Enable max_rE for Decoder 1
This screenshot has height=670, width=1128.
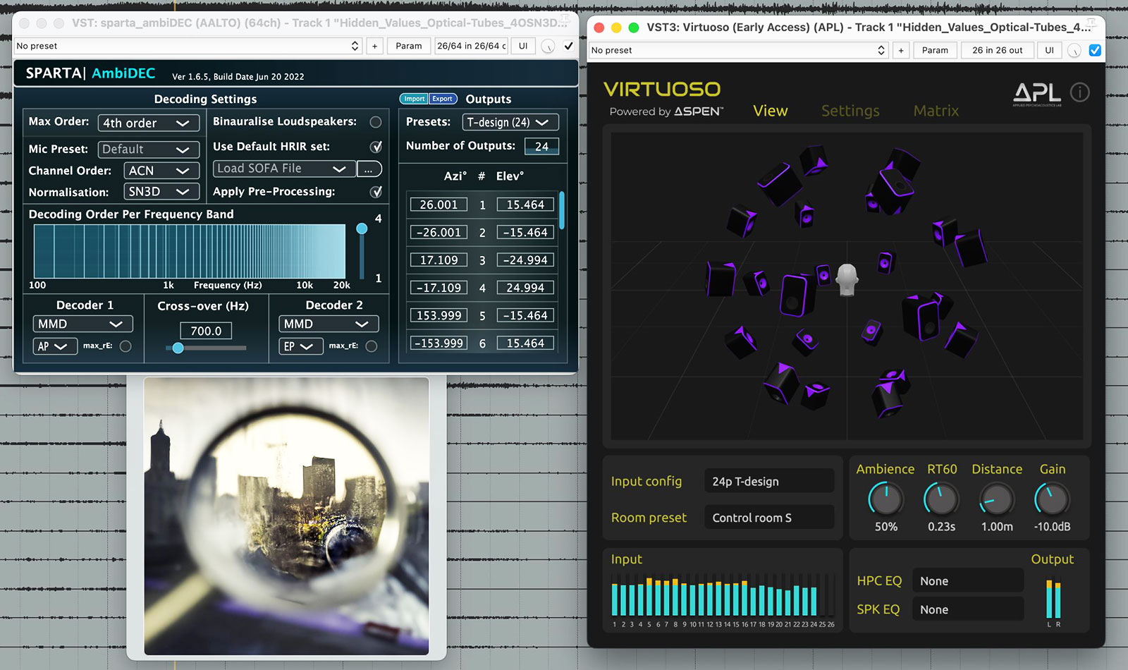[125, 346]
